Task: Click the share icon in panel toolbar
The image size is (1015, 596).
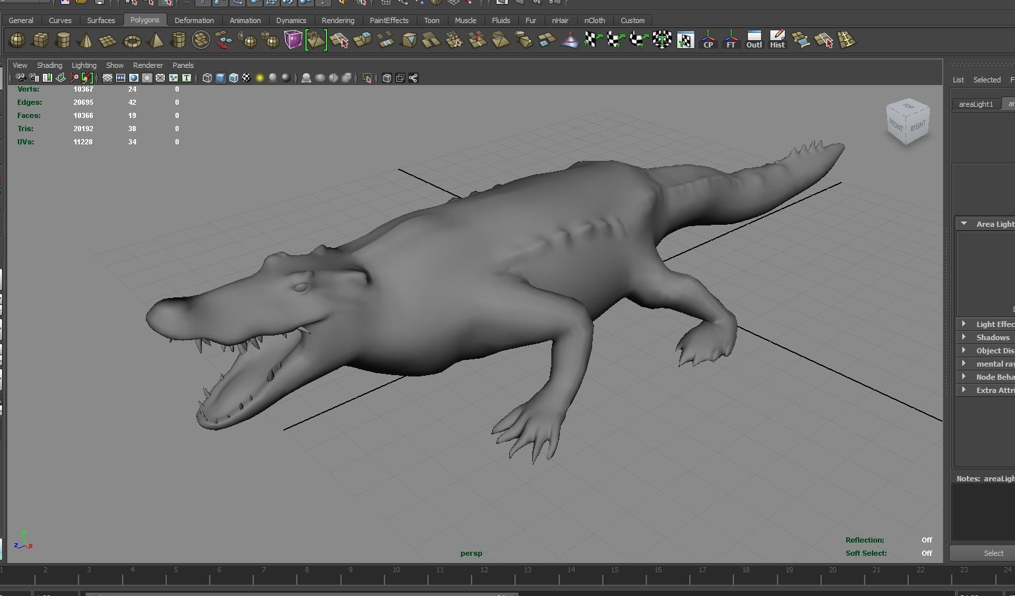Action: click(x=414, y=78)
